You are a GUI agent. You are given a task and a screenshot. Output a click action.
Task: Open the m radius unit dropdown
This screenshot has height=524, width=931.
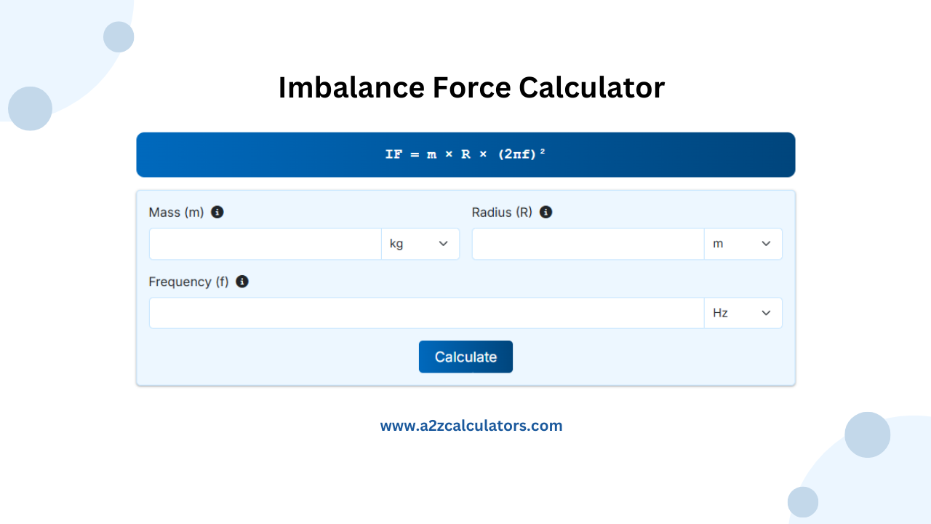(743, 243)
